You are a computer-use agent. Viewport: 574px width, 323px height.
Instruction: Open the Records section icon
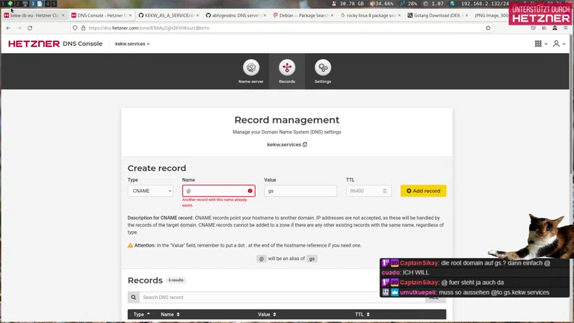287,67
